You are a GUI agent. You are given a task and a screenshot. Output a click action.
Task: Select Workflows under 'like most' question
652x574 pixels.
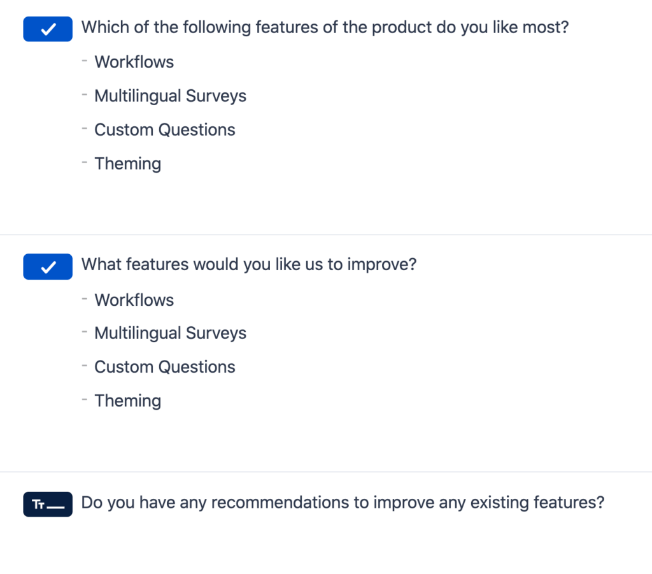pos(134,62)
